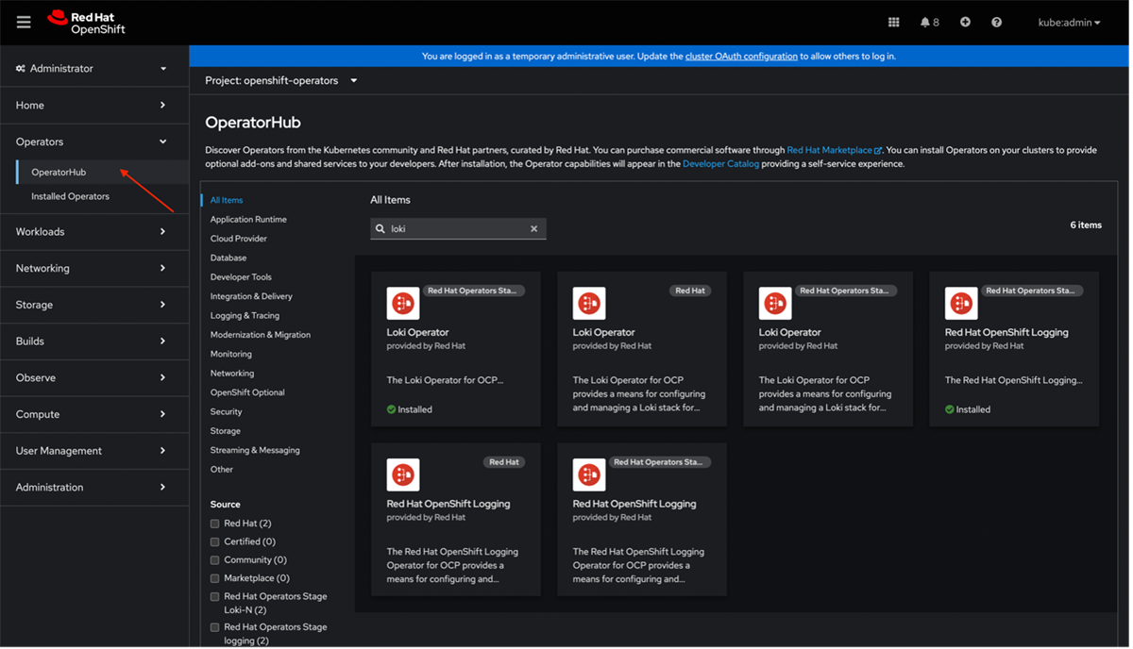This screenshot has width=1133, height=649.
Task: Check the Red Hat source filter
Action: pos(215,524)
